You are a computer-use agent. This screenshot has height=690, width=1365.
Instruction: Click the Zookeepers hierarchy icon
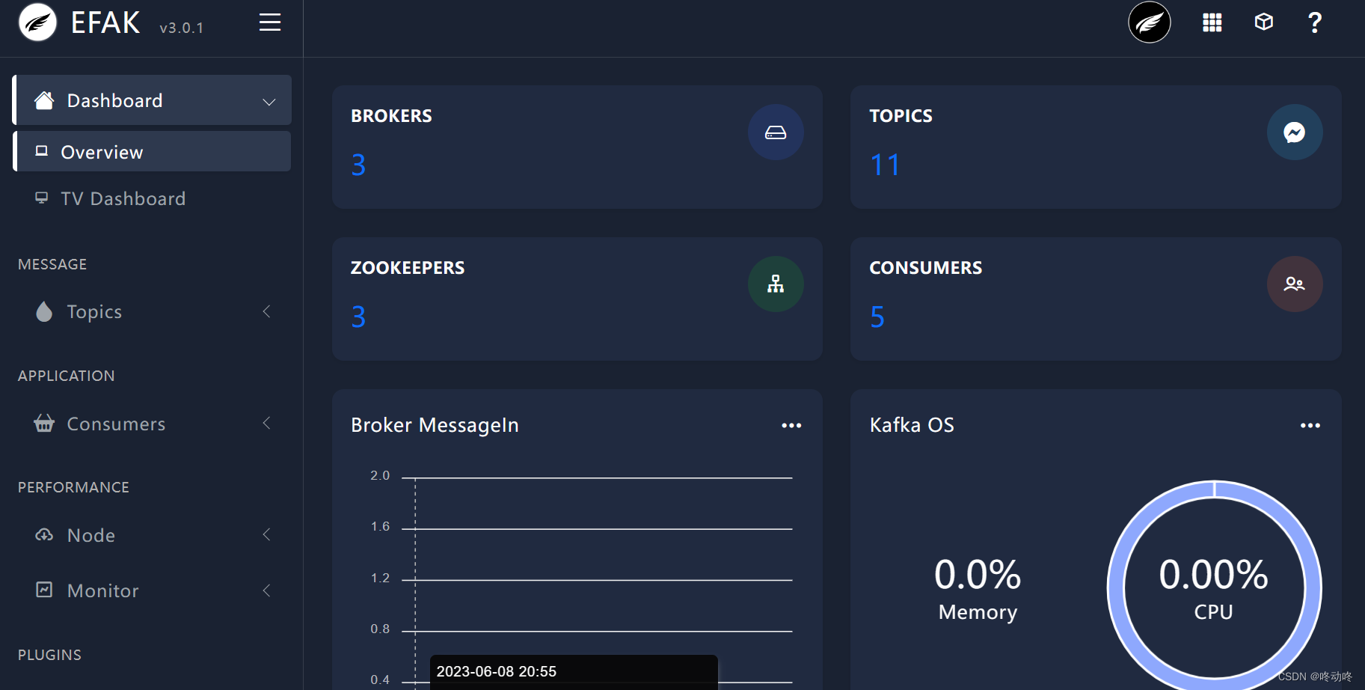pyautogui.click(x=776, y=284)
